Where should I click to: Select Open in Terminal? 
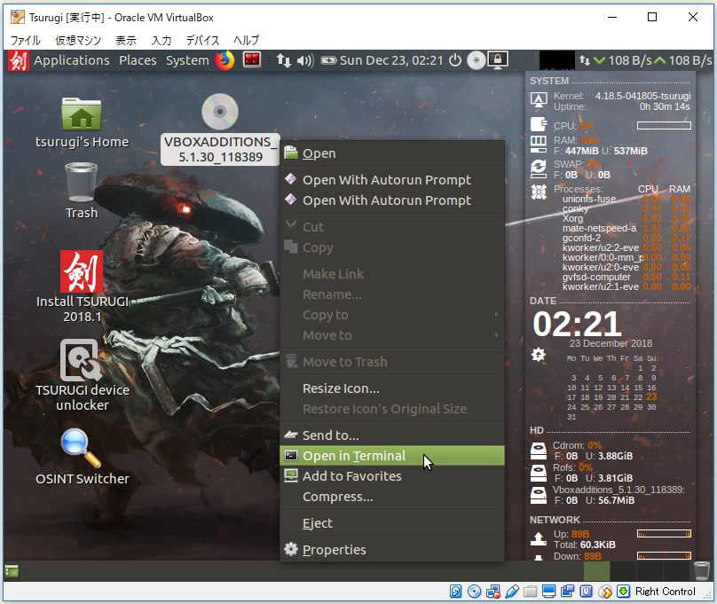click(x=392, y=456)
